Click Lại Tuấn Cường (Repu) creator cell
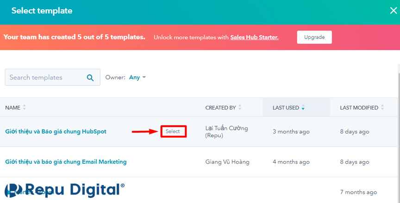 226,132
